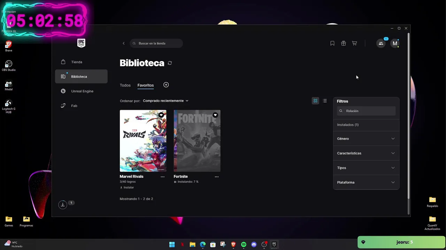Open Microsoft Edge from the taskbar
The width and height of the screenshot is (446, 250).
pyautogui.click(x=203, y=244)
